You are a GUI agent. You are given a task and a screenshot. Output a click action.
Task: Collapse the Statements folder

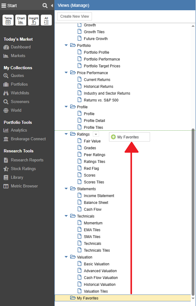coord(66,189)
